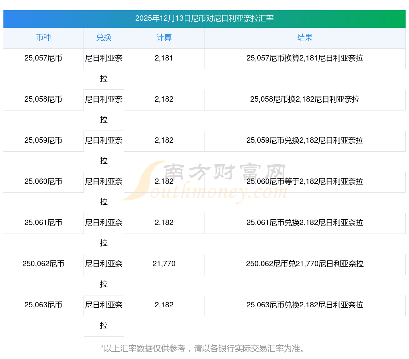Select the 250,062尼币 cell
The height and width of the screenshot is (359, 409).
(43, 264)
